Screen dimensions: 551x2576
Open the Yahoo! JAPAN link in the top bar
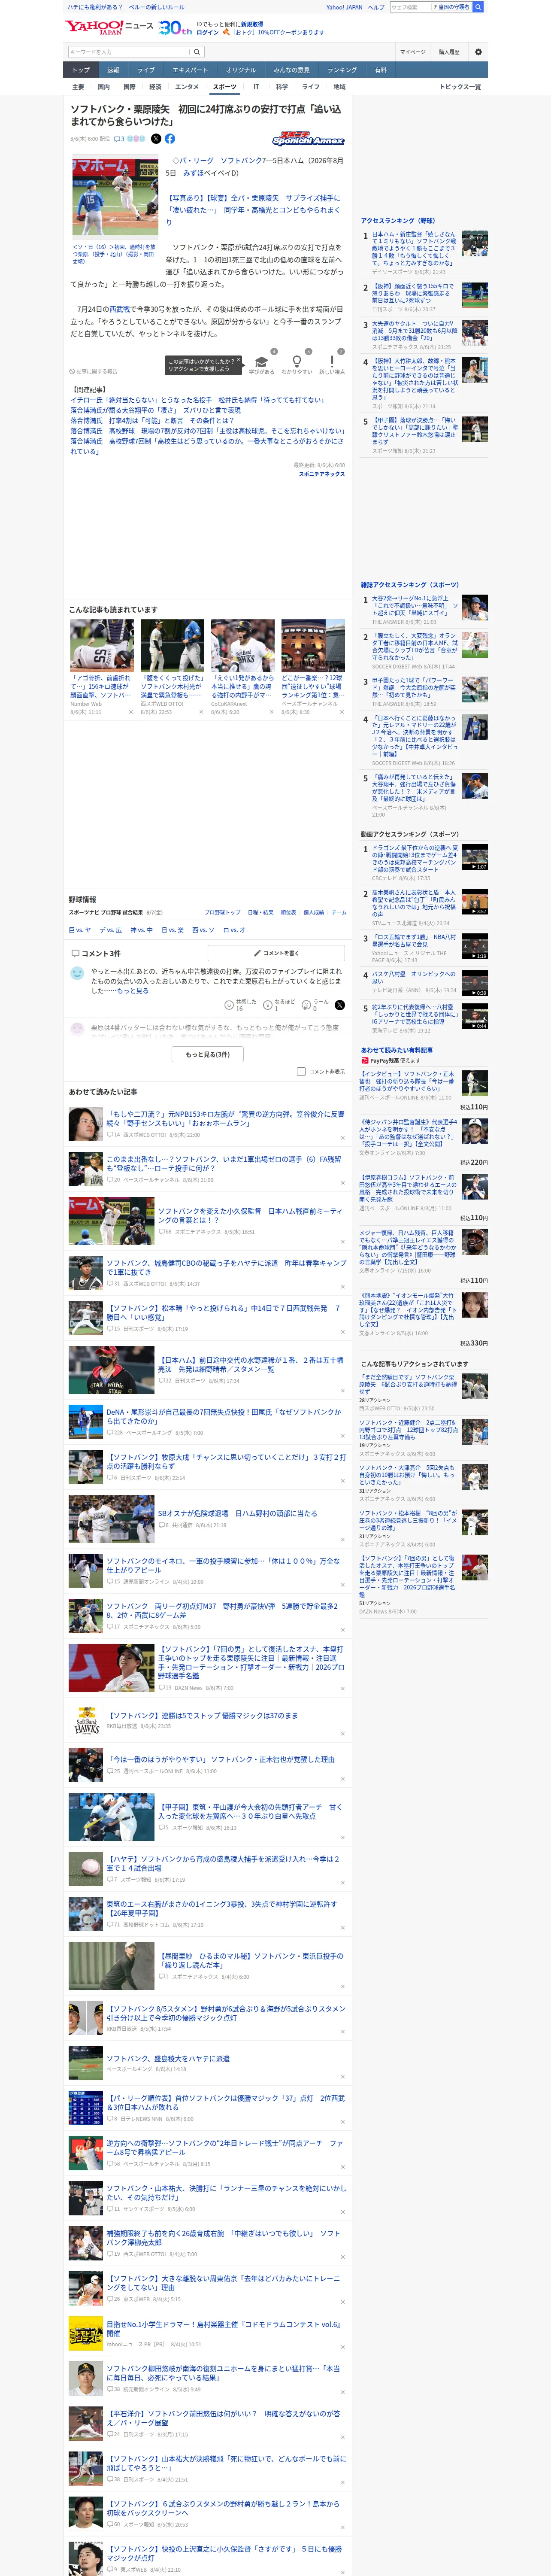coord(344,7)
